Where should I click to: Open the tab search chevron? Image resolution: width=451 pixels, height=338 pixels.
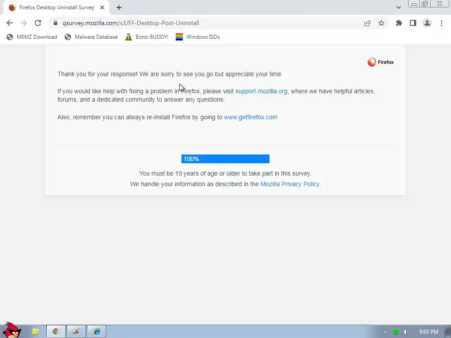pyautogui.click(x=398, y=7)
